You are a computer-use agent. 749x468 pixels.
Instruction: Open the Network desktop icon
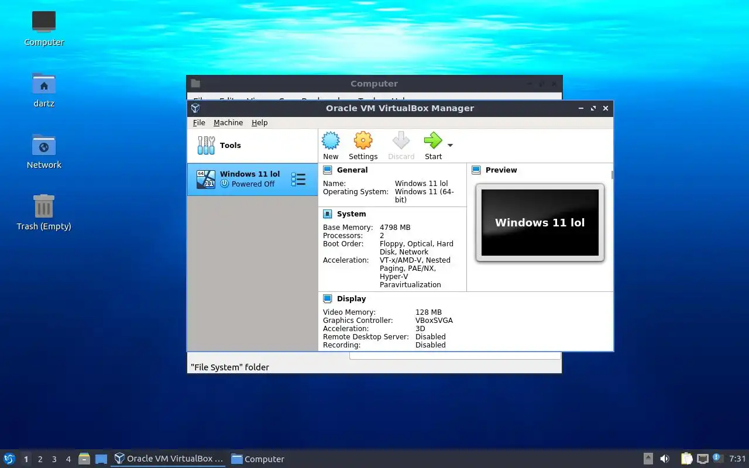[x=44, y=151]
